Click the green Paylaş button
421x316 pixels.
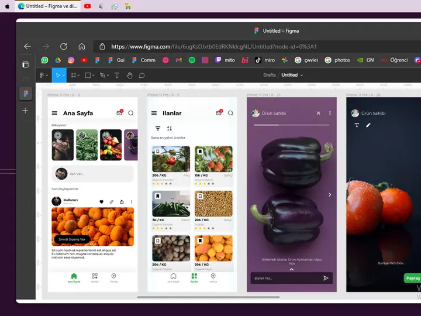[413, 278]
